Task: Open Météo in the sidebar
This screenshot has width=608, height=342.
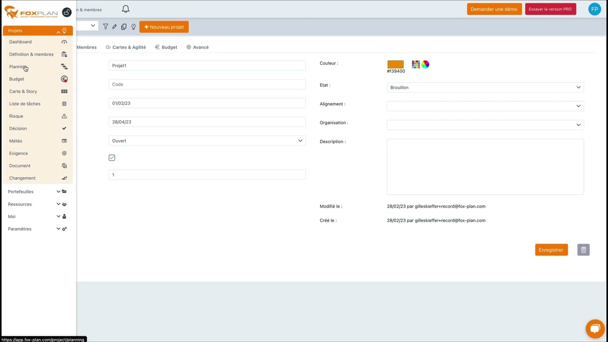Action: click(38, 141)
